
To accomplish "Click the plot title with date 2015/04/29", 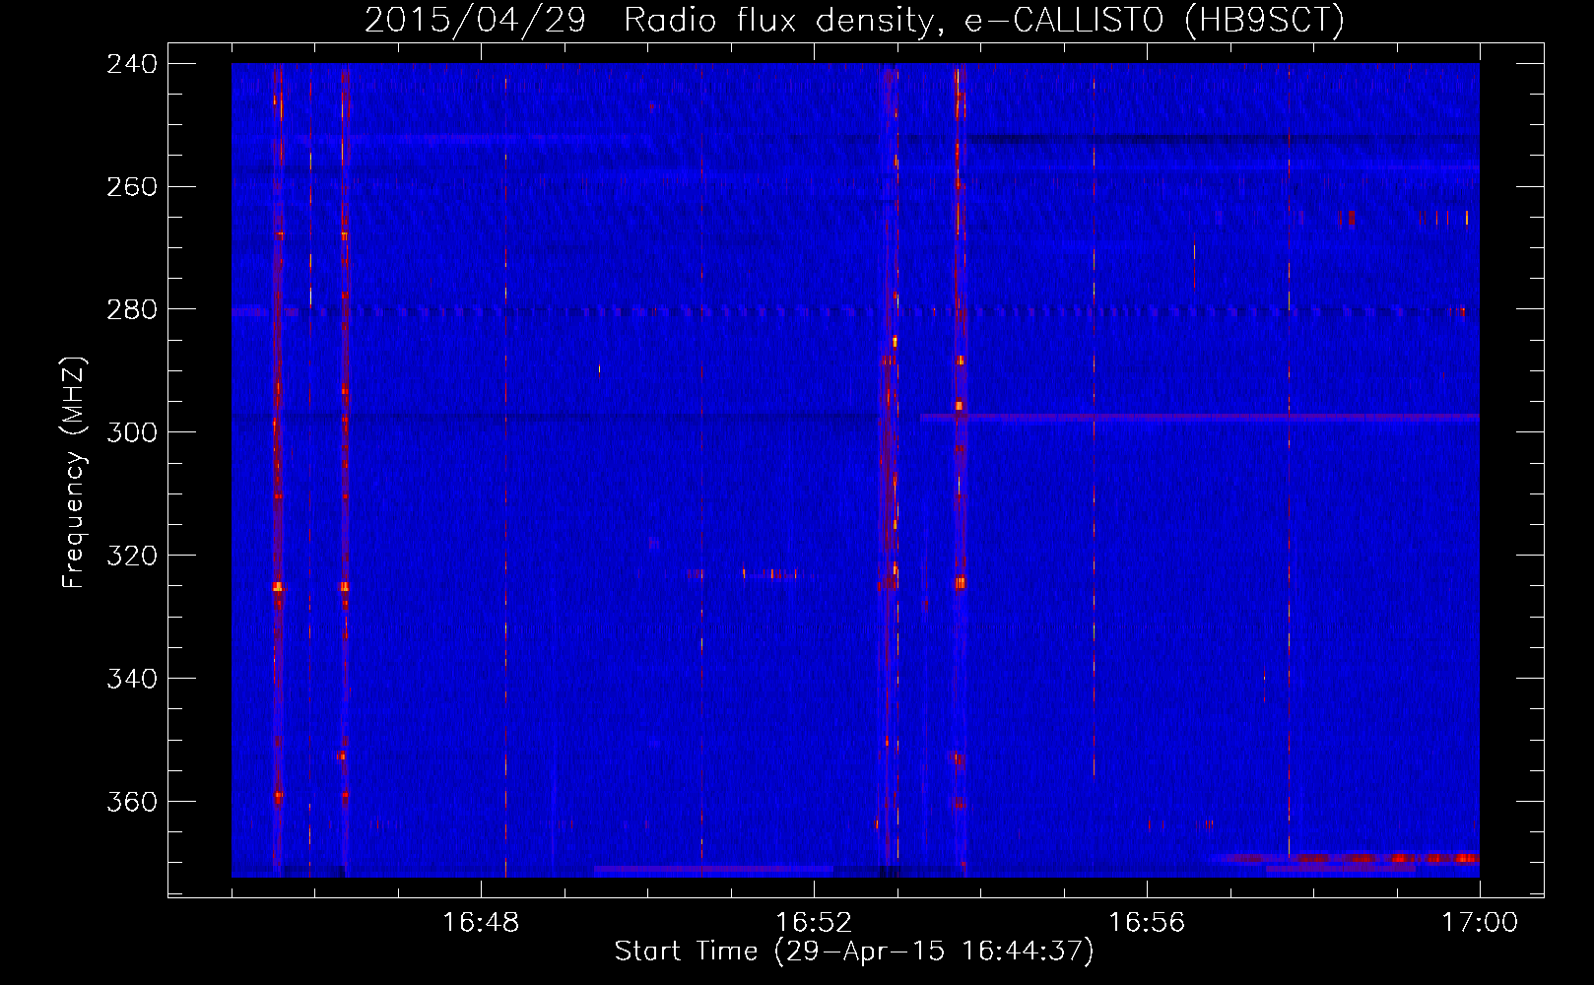I will (854, 20).
